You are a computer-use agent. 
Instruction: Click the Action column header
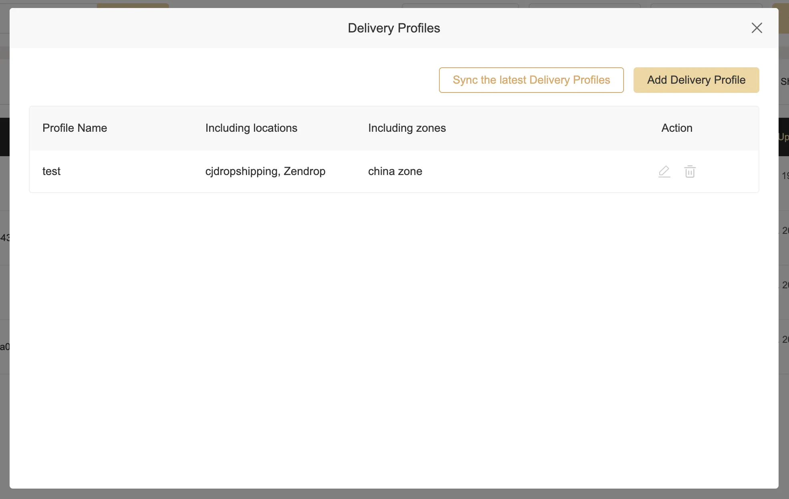pos(676,128)
